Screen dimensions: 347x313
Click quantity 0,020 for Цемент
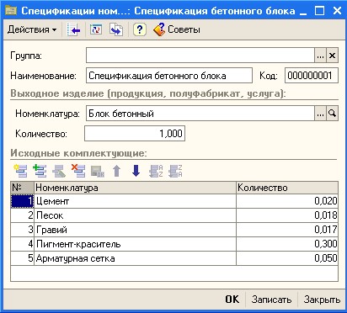coord(287,201)
